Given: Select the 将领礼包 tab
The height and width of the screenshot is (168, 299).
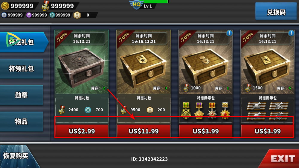Looking at the screenshot, I should tap(22, 69).
